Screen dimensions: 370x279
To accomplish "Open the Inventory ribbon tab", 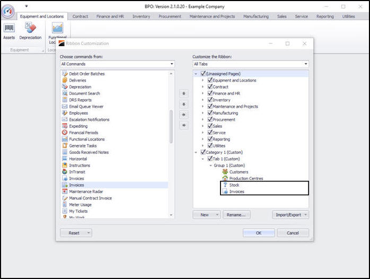I will pos(142,16).
